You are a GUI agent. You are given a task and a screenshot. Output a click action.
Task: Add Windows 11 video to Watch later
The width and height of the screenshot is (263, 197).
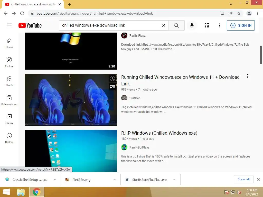[112, 78]
